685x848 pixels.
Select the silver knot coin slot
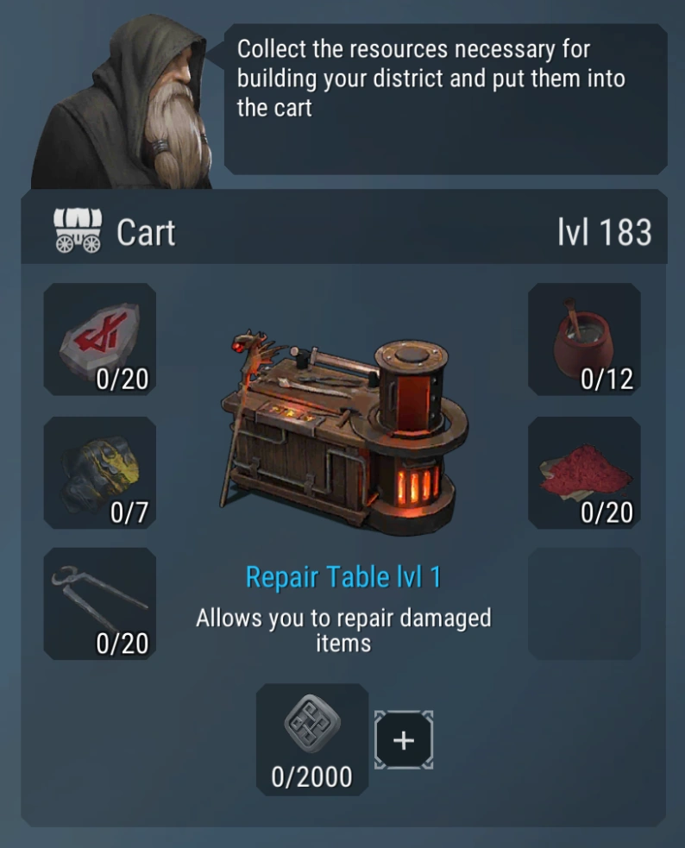pyautogui.click(x=312, y=739)
